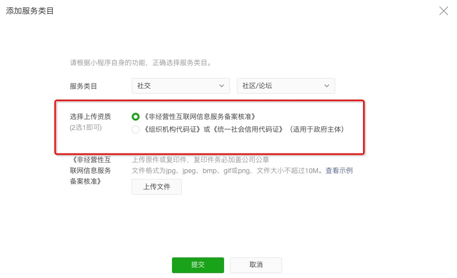Click the 文件格式为jpg、jpeg file format note
Image resolution: width=457 pixels, height=278 pixels.
tap(228, 171)
